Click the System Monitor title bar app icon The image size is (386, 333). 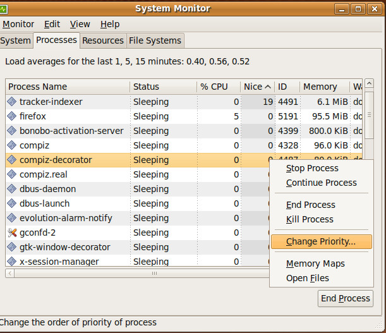click(3, 9)
